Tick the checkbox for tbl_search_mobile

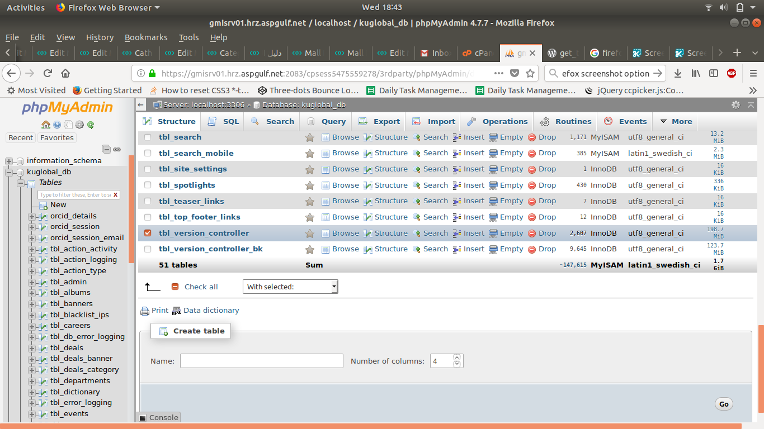click(148, 153)
